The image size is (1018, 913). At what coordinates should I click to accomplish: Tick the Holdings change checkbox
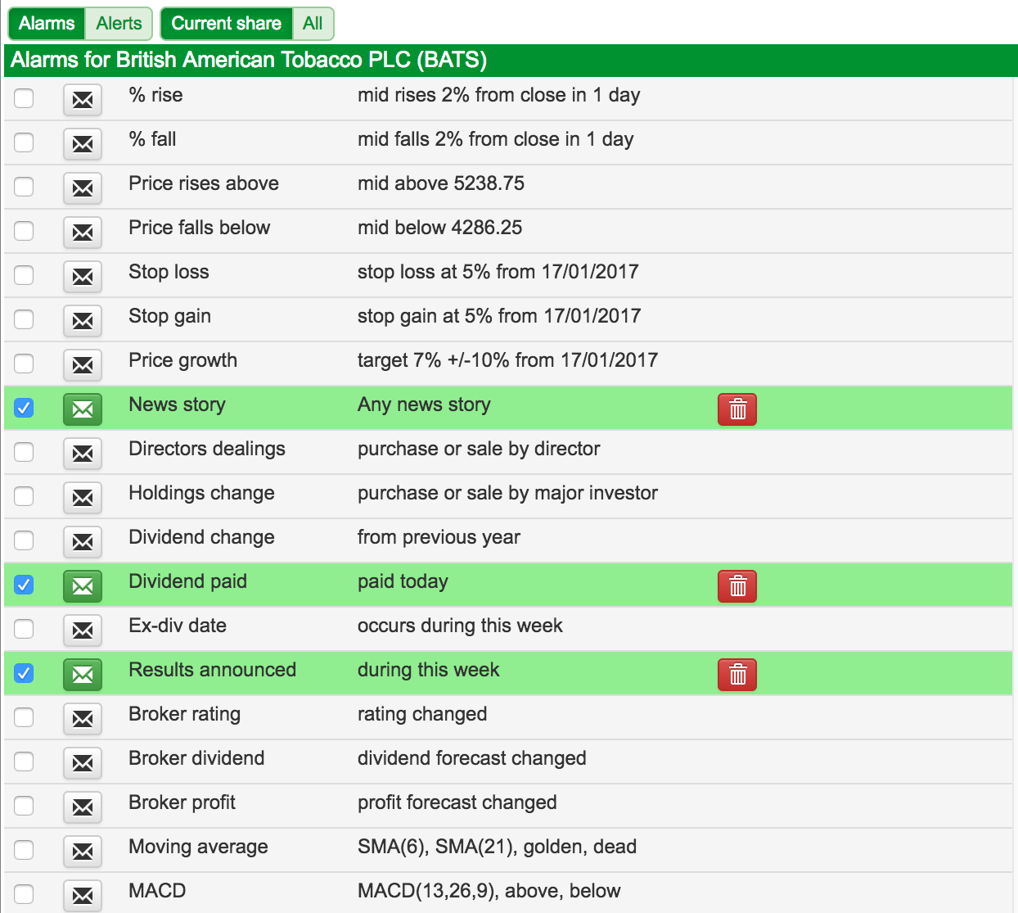click(24, 496)
